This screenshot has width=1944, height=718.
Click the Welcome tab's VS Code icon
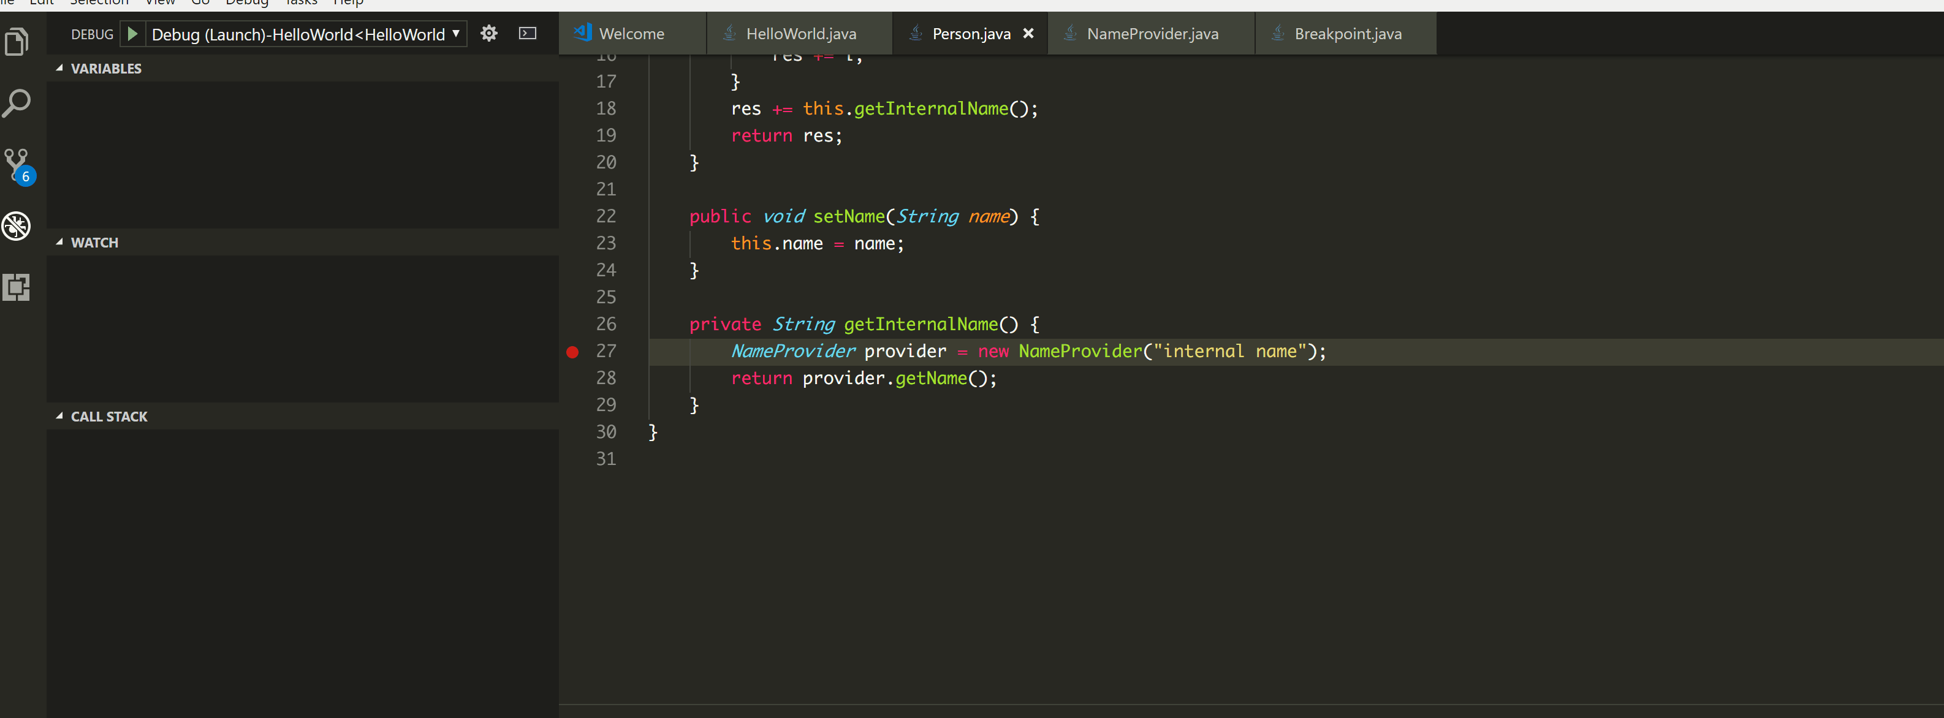(581, 33)
